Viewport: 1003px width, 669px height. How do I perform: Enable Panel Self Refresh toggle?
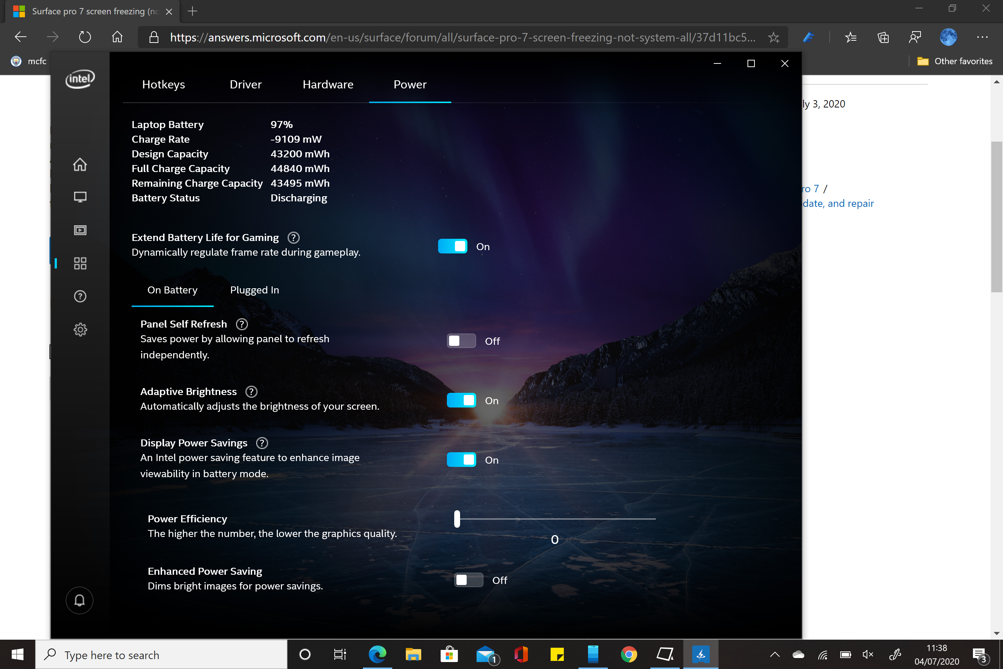pos(461,341)
